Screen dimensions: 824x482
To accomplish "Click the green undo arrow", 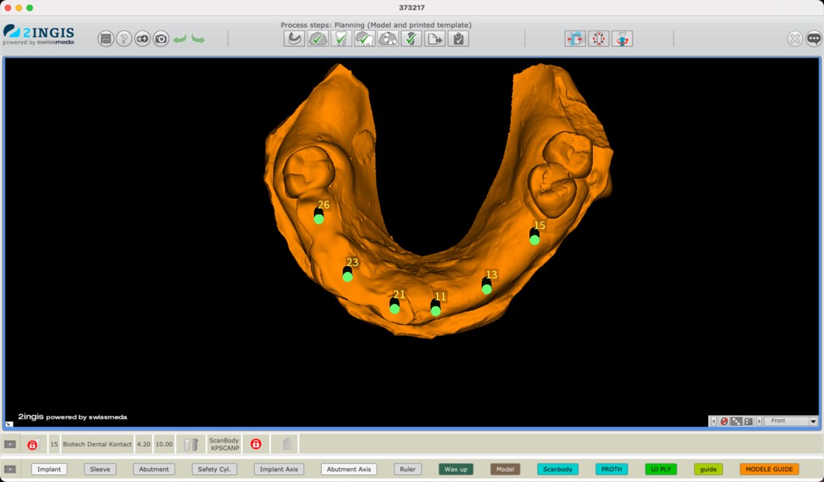I will pos(180,39).
